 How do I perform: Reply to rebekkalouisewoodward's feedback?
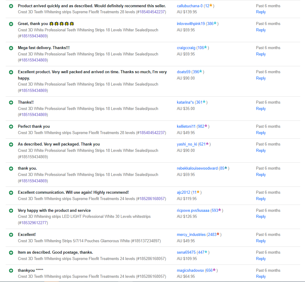(x=261, y=175)
